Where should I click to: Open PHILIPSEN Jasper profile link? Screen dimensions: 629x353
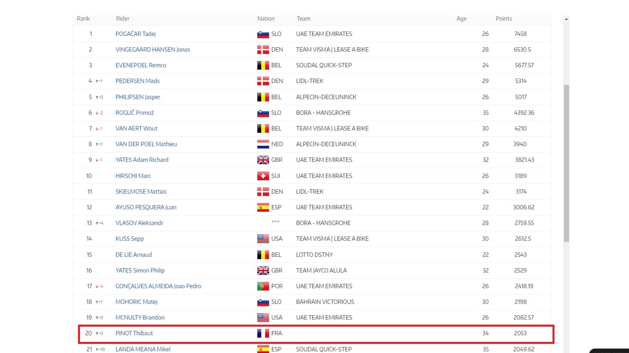pos(138,97)
